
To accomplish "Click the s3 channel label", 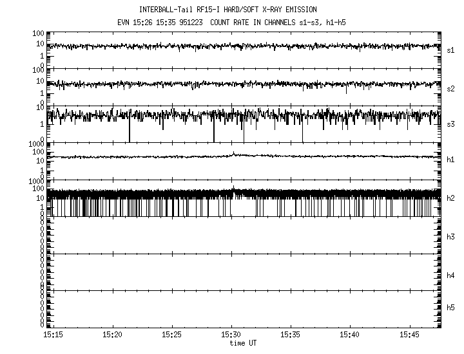I will coord(450,124).
